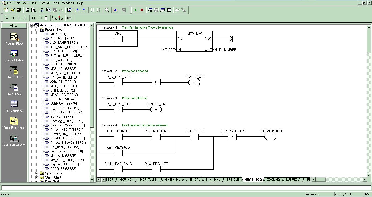The width and height of the screenshot is (372, 197).
Task: Click the Print toolbar icon
Action: [27, 10]
